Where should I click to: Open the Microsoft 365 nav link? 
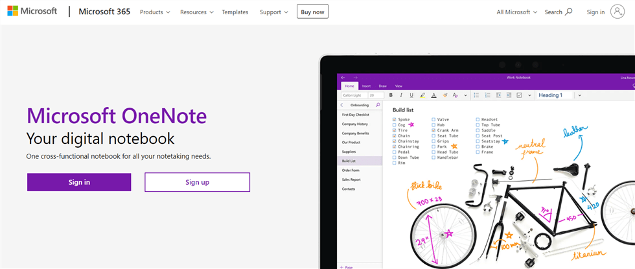(104, 12)
